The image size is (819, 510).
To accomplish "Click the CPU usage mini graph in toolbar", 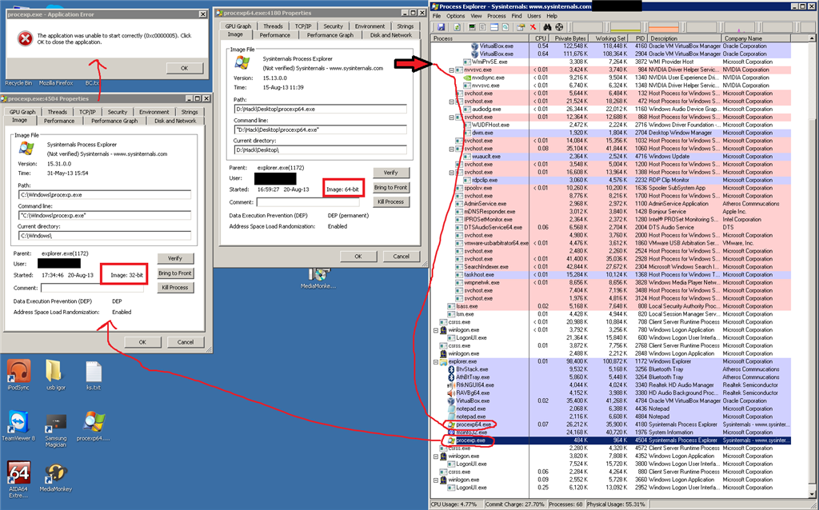I will click(x=588, y=27).
